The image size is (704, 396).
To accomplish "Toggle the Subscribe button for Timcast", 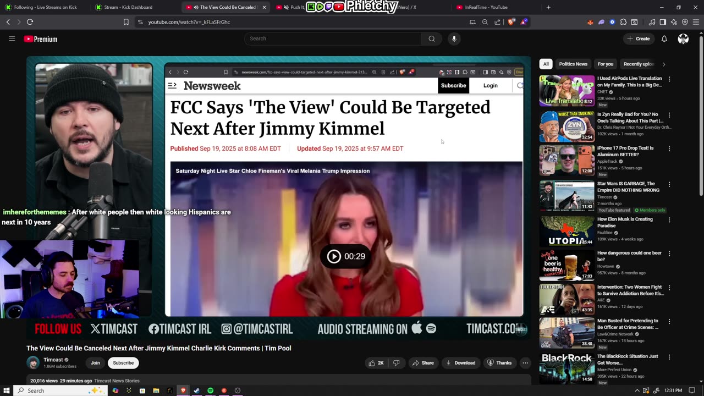I will click(123, 363).
